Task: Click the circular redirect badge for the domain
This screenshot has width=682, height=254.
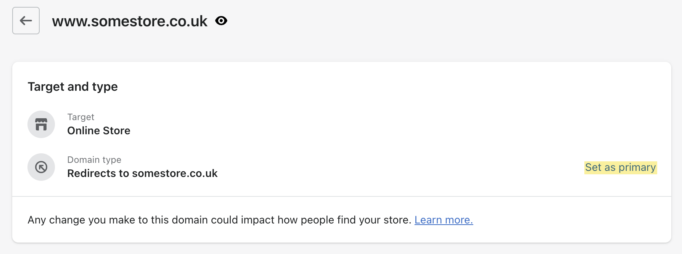Action: click(41, 167)
